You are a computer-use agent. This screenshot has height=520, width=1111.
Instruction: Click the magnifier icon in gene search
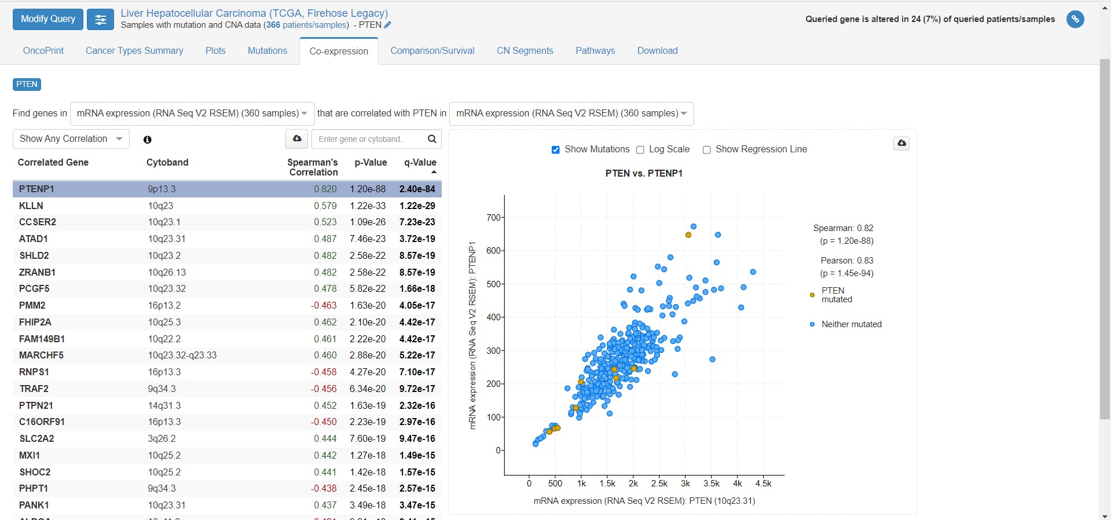pos(432,139)
